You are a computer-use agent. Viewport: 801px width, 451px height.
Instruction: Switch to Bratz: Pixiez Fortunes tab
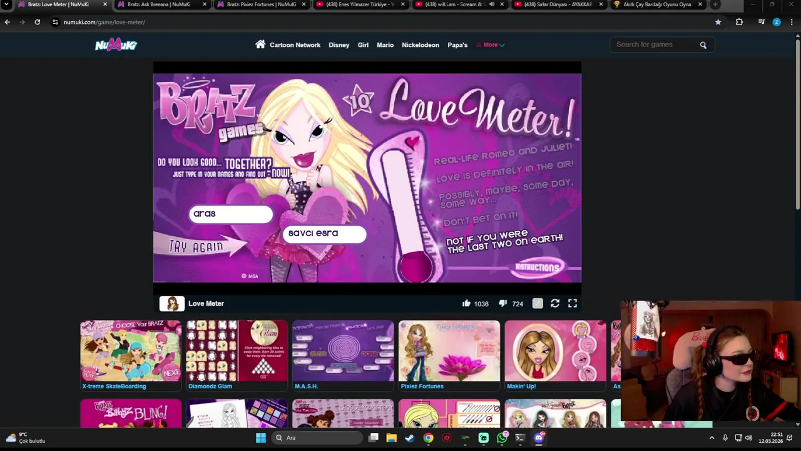(x=261, y=4)
